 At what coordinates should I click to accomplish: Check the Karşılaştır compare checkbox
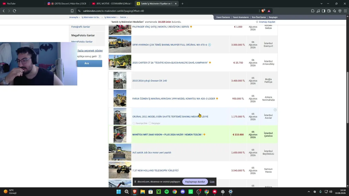point(150,123)
